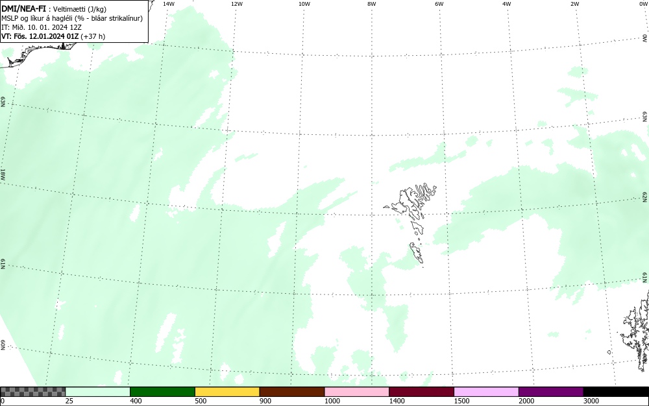Click the legend value 2000
Viewport: 649px width, 406px height.
pos(526,401)
